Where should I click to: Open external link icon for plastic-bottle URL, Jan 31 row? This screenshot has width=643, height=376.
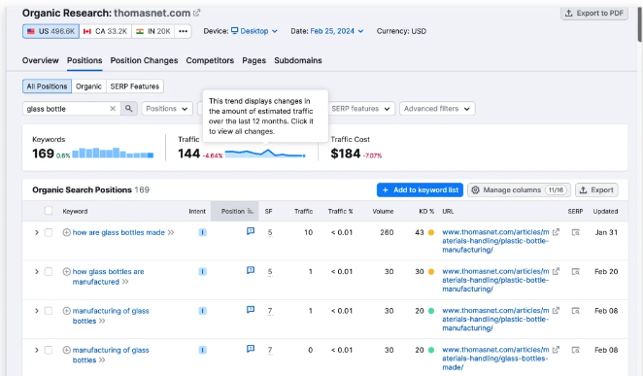(556, 232)
